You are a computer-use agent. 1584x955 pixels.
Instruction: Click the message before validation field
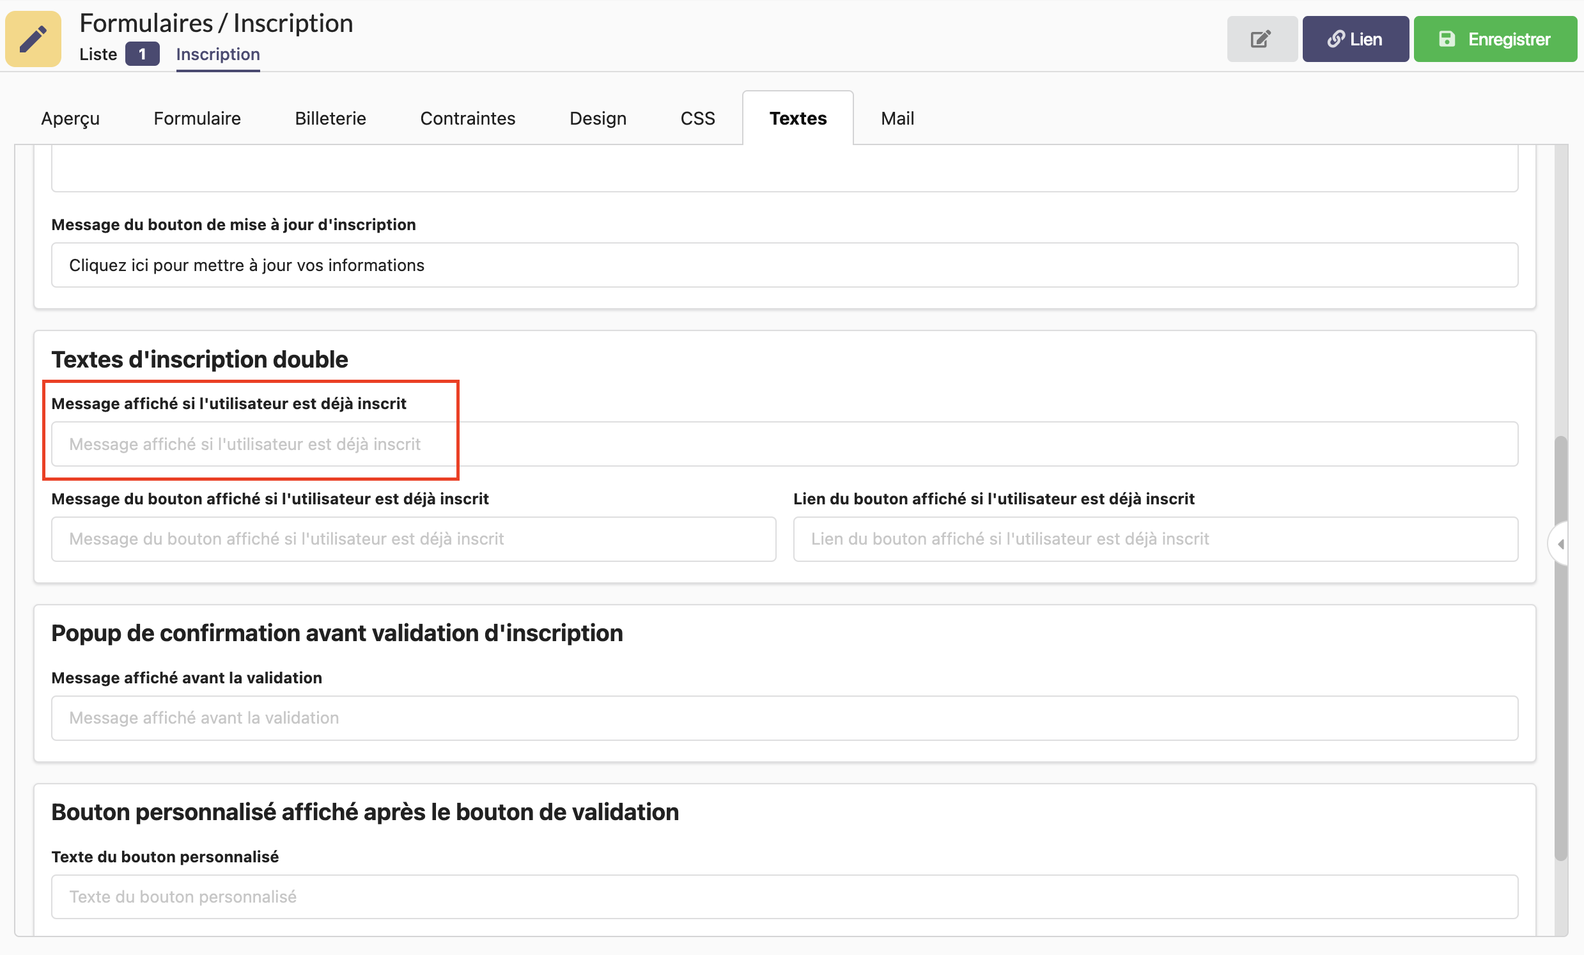pos(784,718)
